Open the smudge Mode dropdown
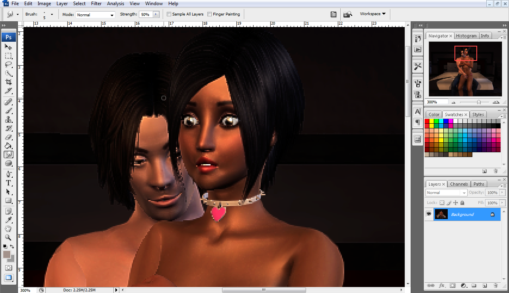This screenshot has height=293, width=509. pos(95,15)
